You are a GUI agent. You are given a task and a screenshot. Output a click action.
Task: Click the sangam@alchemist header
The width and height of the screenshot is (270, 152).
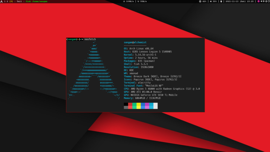pos(135,42)
